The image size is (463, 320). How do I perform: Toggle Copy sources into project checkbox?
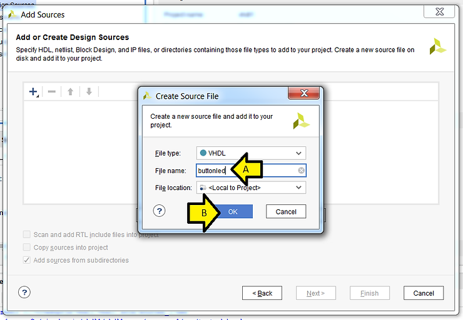26,247
